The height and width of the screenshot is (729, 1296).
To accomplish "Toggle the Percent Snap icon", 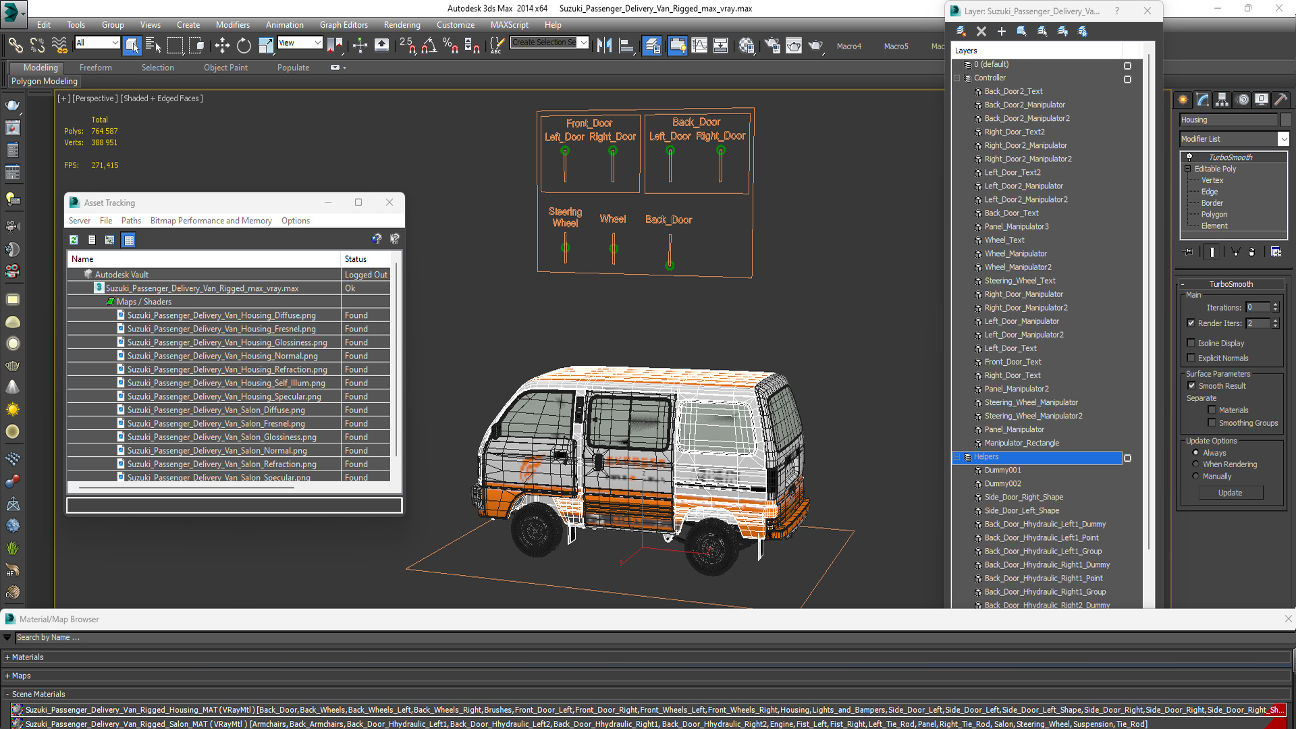I will [450, 45].
